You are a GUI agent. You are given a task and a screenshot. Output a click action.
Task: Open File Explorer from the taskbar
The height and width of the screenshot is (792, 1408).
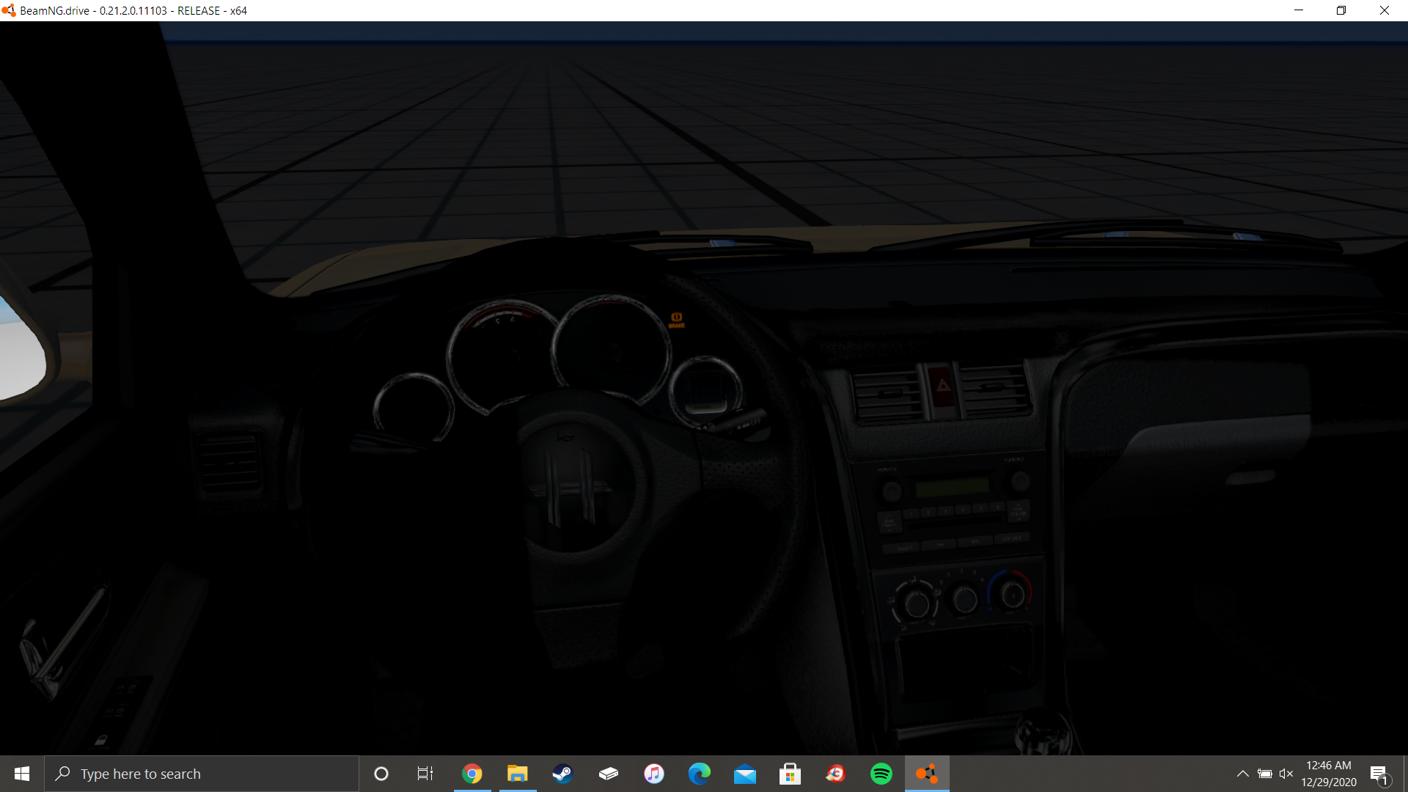point(518,774)
